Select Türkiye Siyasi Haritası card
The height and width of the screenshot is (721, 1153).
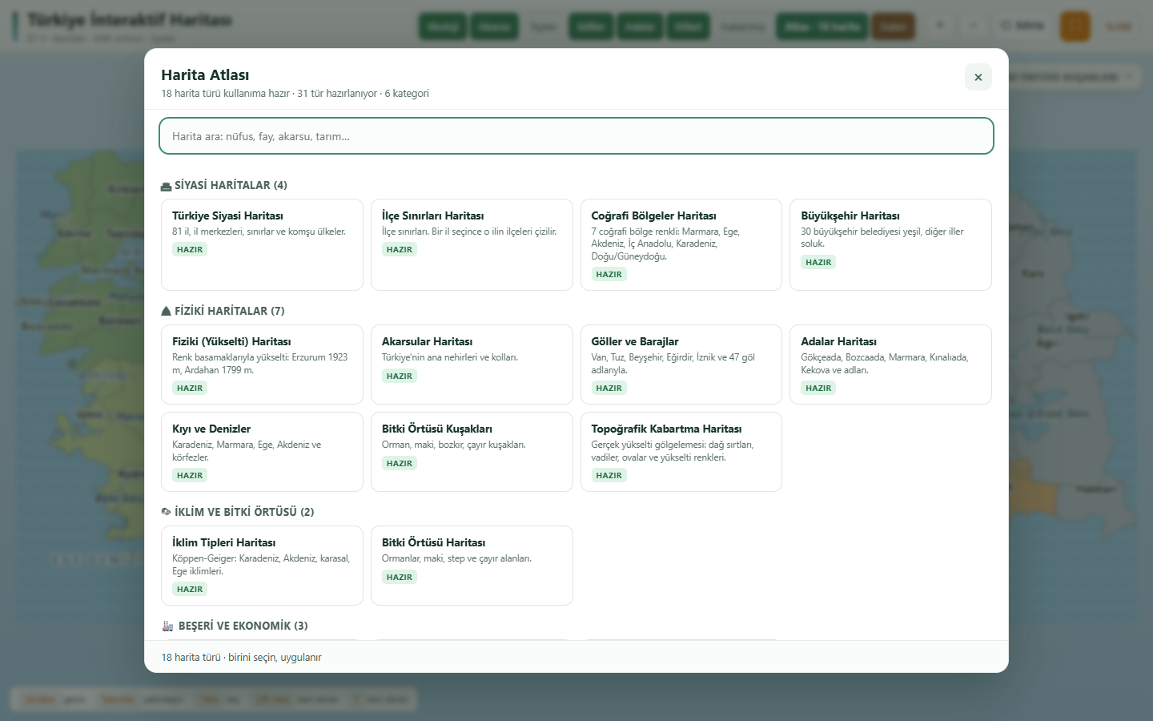click(262, 244)
